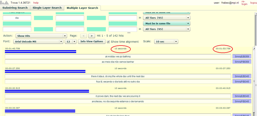The image size is (257, 116).
Task: Go to previous results page
Action: 84,36
